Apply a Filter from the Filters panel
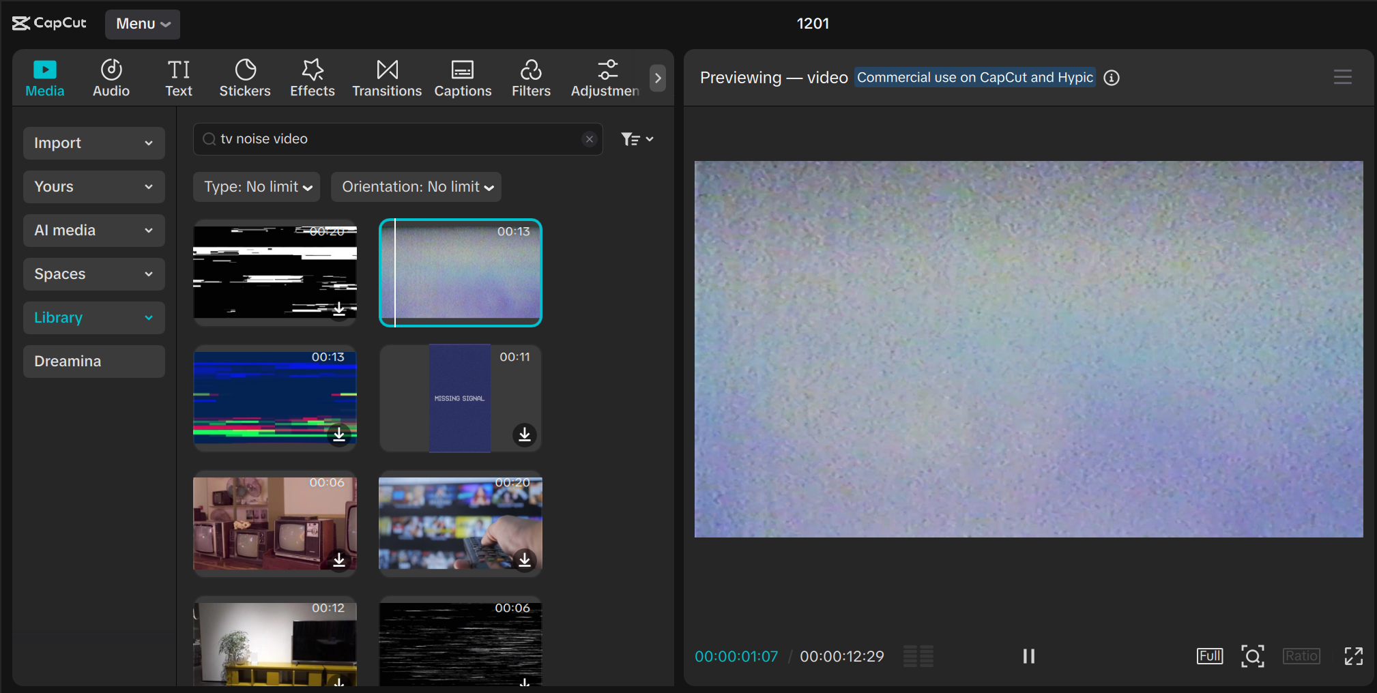The image size is (1377, 693). click(531, 77)
